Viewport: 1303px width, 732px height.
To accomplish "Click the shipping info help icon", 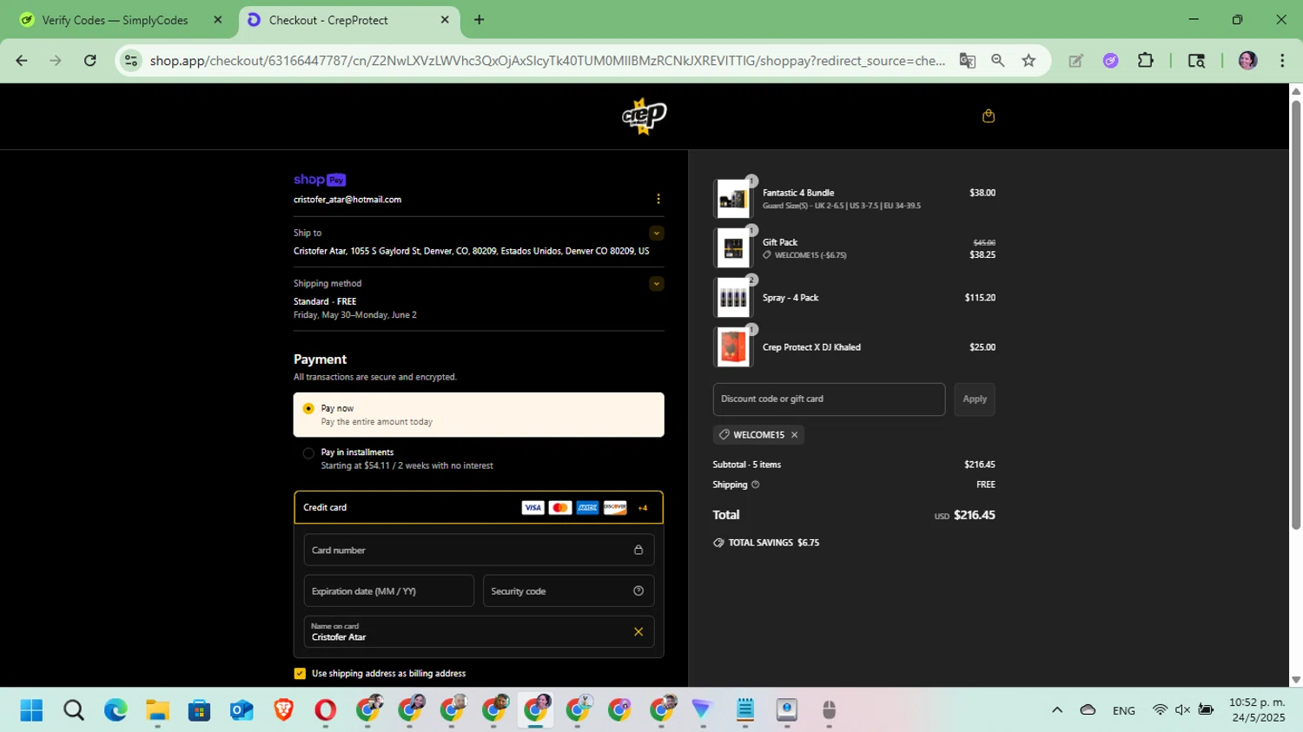I will [755, 485].
